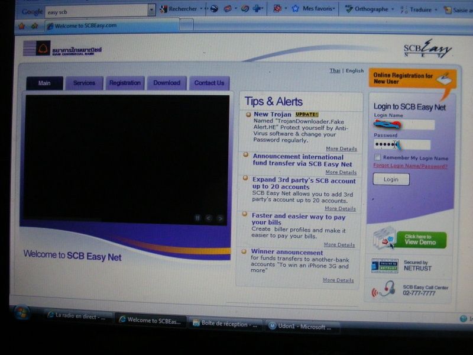Switch site language to English
The image size is (473, 355).
(x=354, y=70)
